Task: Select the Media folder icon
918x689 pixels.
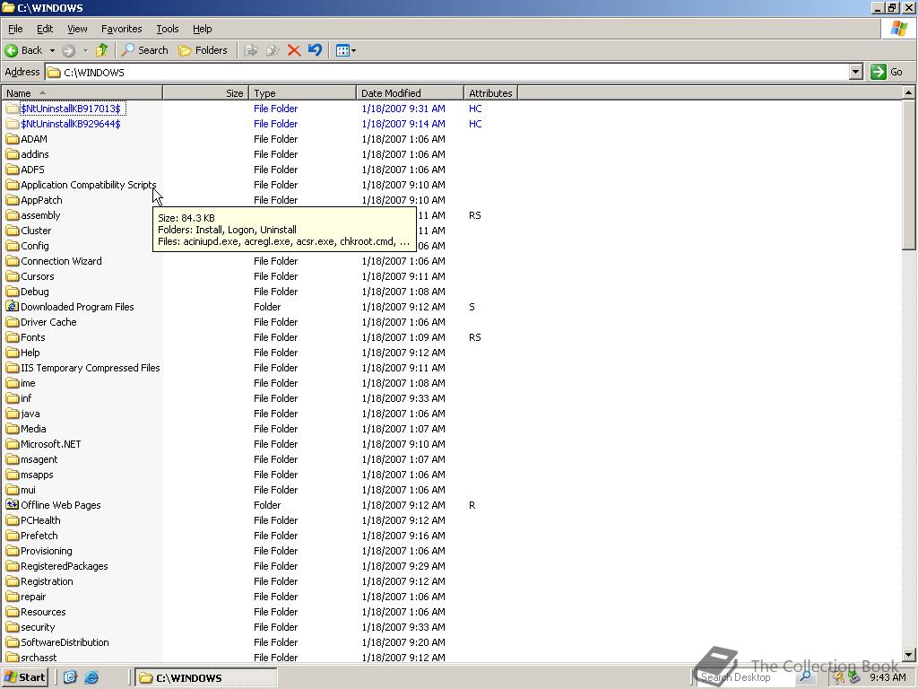Action: 13,428
